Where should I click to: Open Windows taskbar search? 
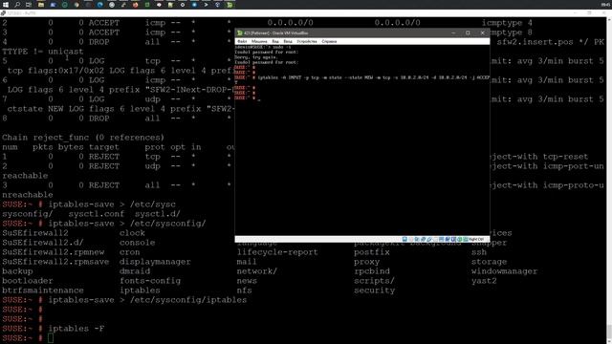17,5
